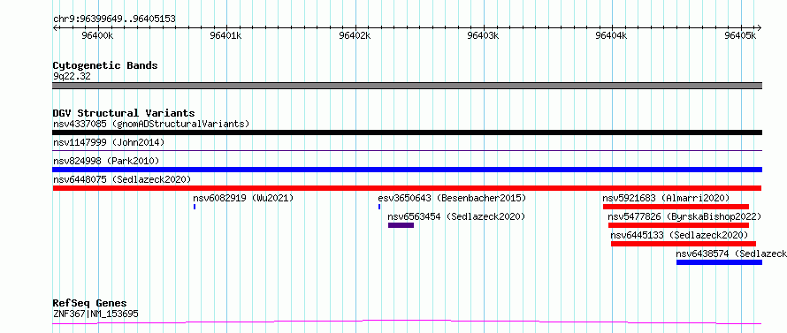Open the nsv5477826 (ByrskaBishop2022) label
This screenshot has height=333, width=787.
pos(684,216)
